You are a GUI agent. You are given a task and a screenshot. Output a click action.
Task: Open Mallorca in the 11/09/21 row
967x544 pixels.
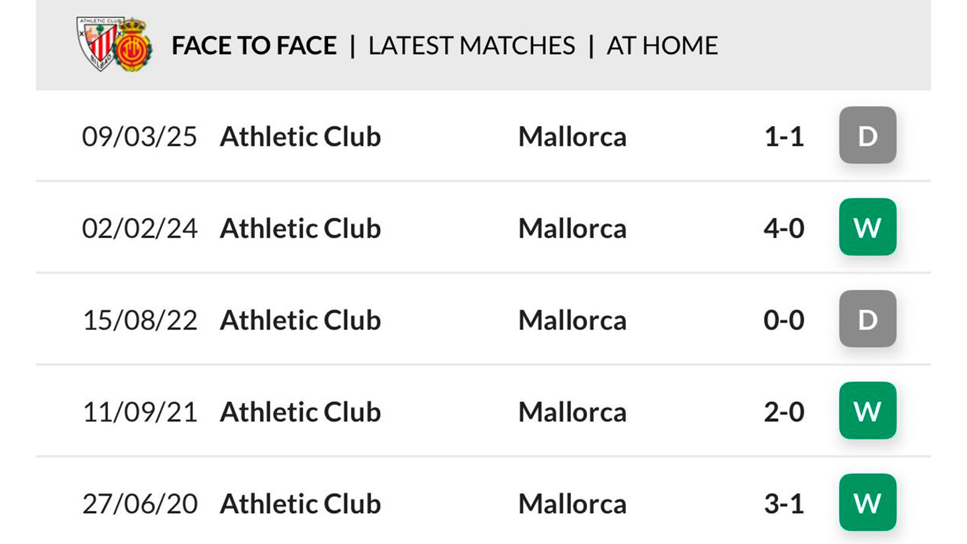[x=572, y=412]
